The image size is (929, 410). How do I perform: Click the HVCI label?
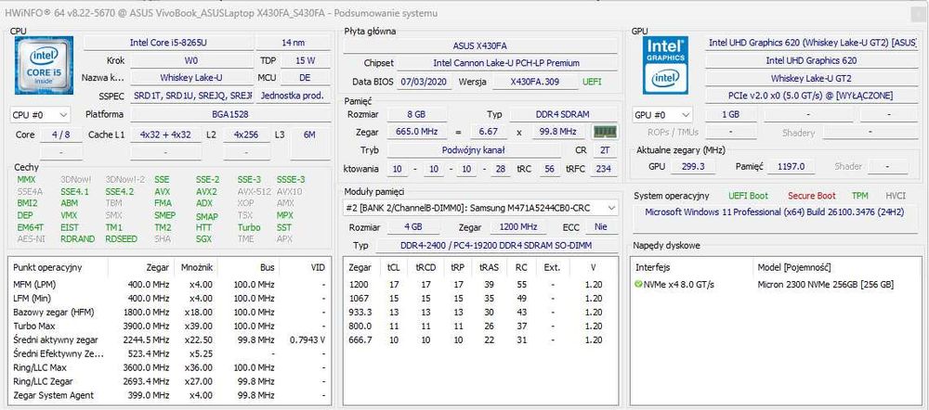click(x=896, y=196)
